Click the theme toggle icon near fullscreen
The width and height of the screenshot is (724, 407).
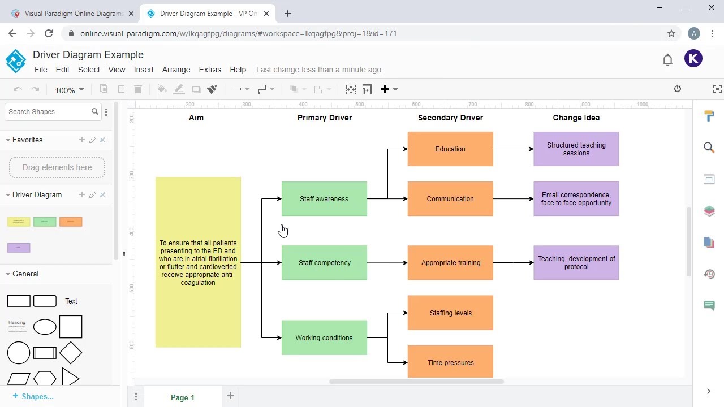pos(678,89)
